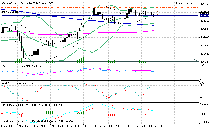The height and width of the screenshot is (128, 209).
Task: Click the 1.47890 price scale value
Action: pyautogui.click(x=205, y=29)
